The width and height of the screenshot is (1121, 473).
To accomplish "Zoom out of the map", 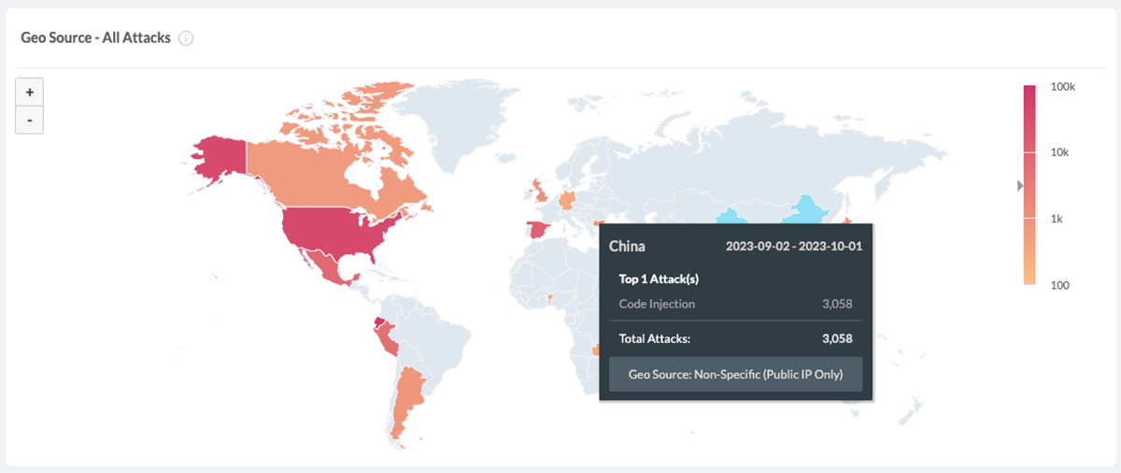I will tap(30, 121).
